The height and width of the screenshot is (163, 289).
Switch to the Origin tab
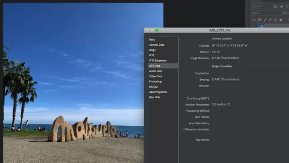[x=163, y=50]
